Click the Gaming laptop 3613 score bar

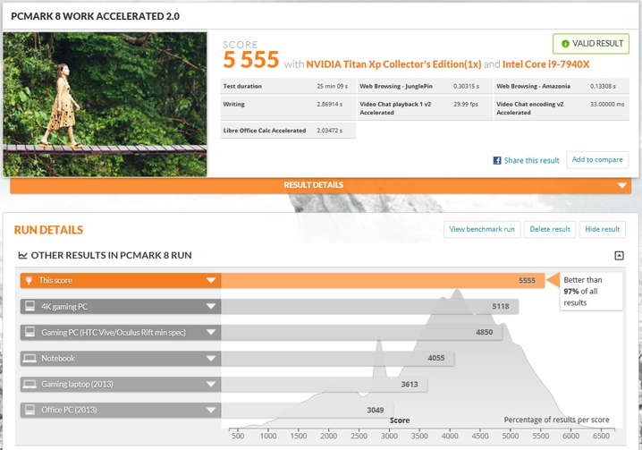pyautogui.click(x=325, y=384)
